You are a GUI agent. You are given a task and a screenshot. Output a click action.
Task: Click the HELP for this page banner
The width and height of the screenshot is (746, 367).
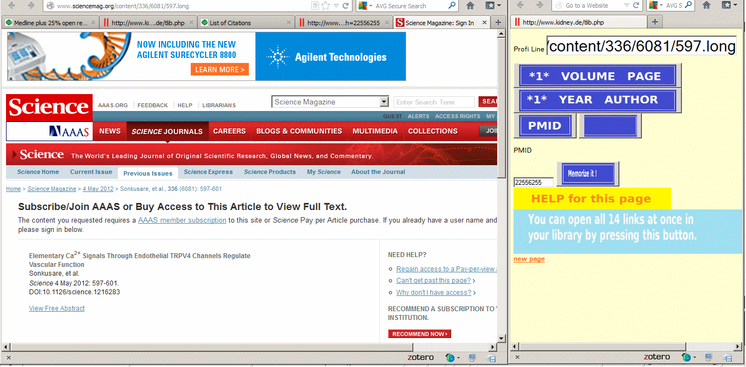pos(592,199)
